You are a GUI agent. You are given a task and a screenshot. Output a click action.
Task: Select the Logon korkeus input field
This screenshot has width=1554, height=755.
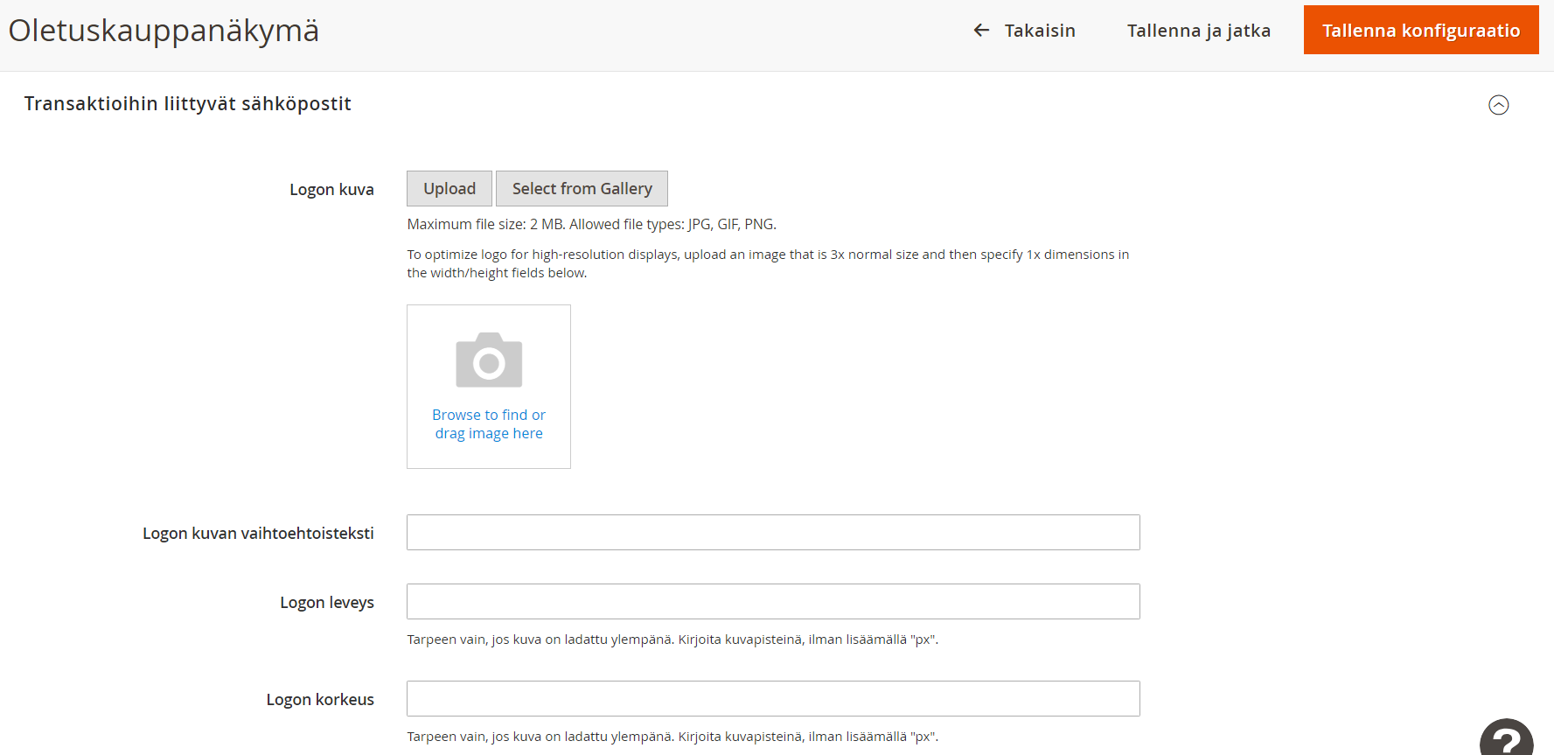[x=773, y=699]
